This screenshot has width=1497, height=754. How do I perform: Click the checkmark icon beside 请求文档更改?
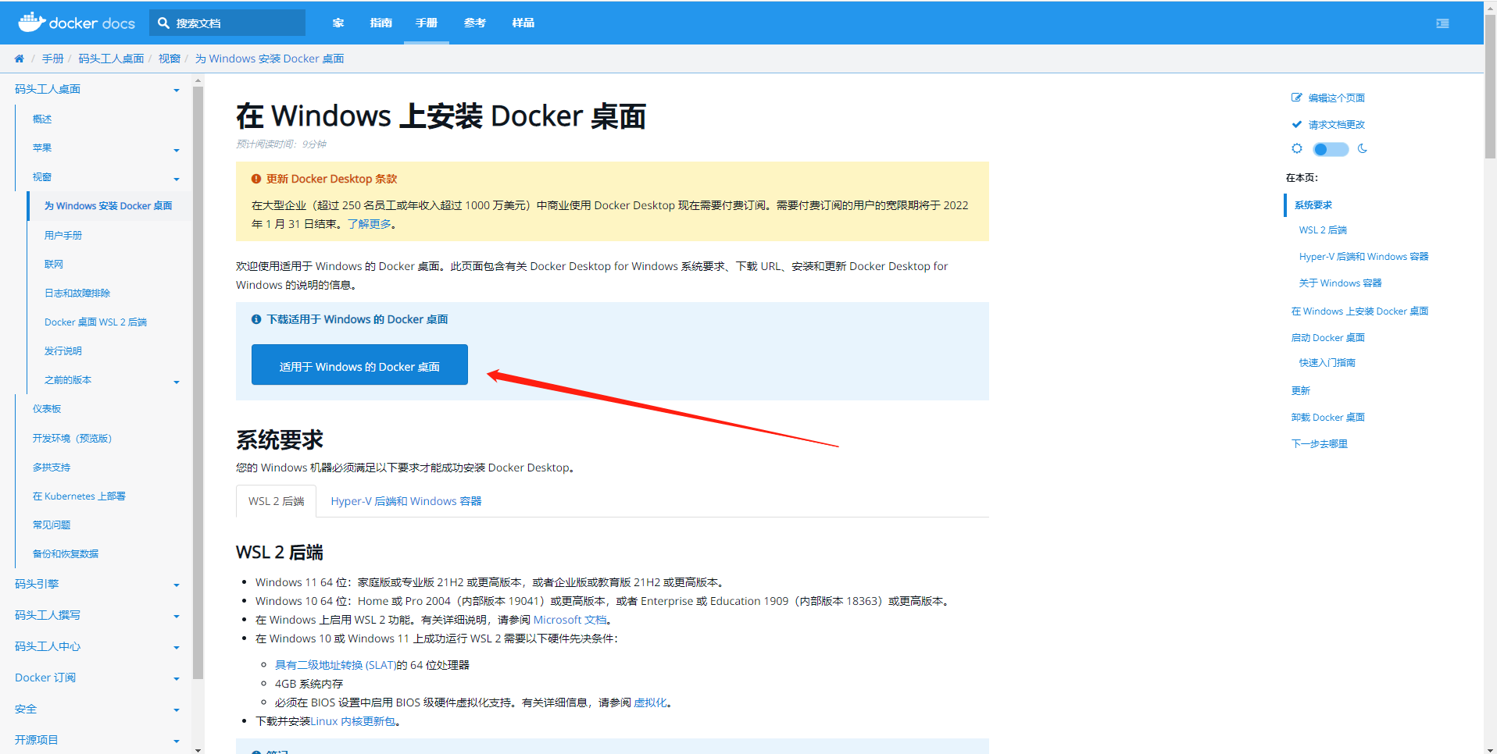pos(1296,123)
